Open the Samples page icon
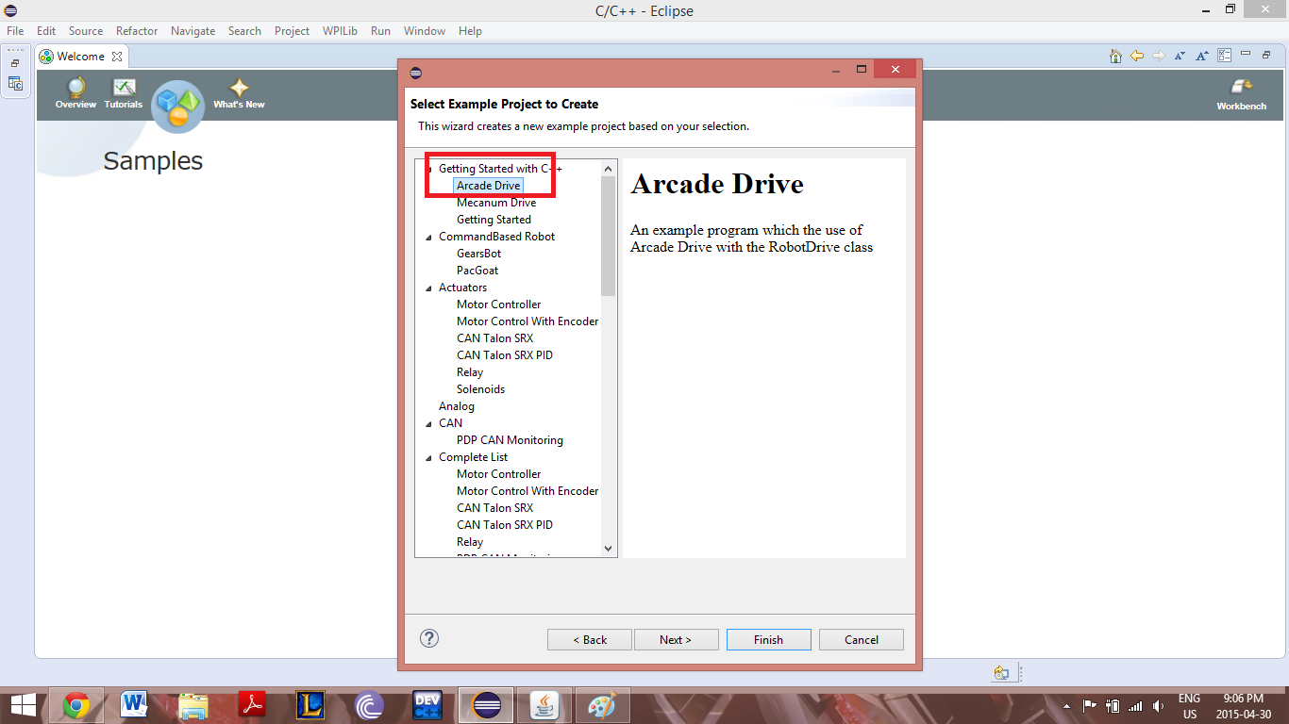This screenshot has width=1289, height=724. 177,106
